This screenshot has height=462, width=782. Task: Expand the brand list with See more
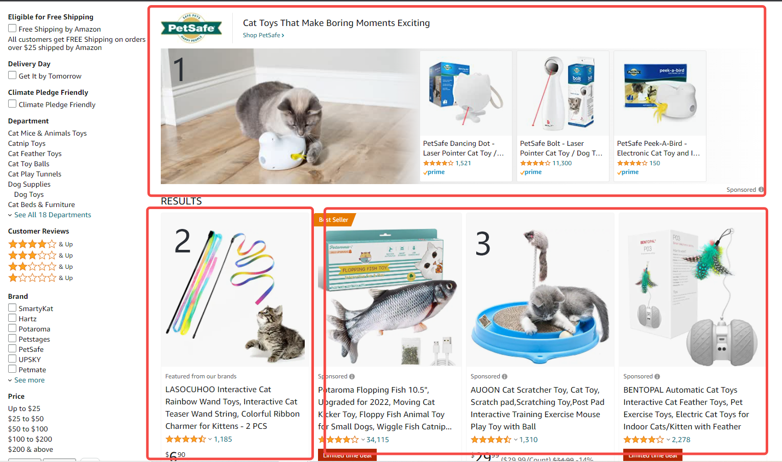tap(27, 380)
